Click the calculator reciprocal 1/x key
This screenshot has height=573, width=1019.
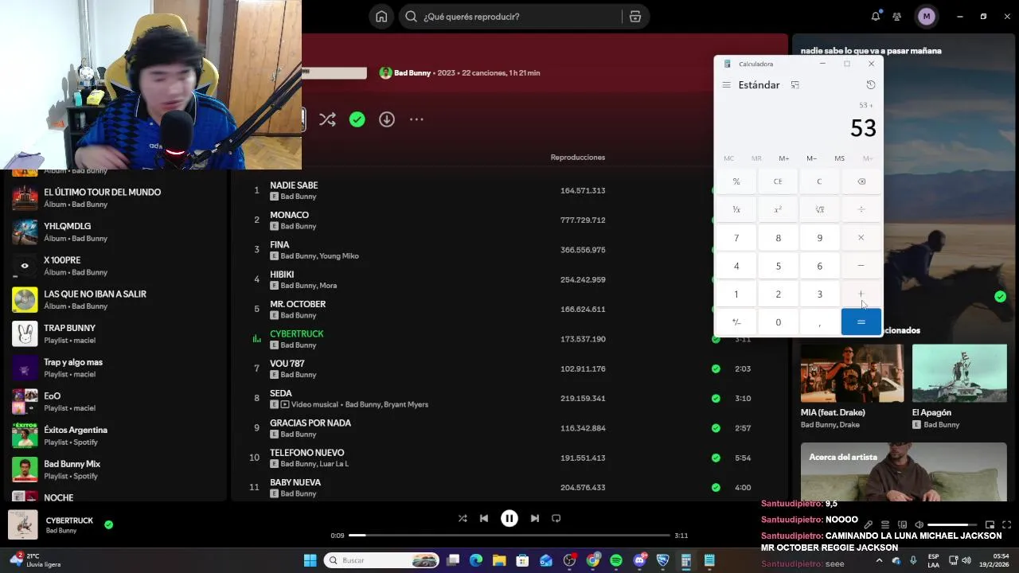click(736, 209)
